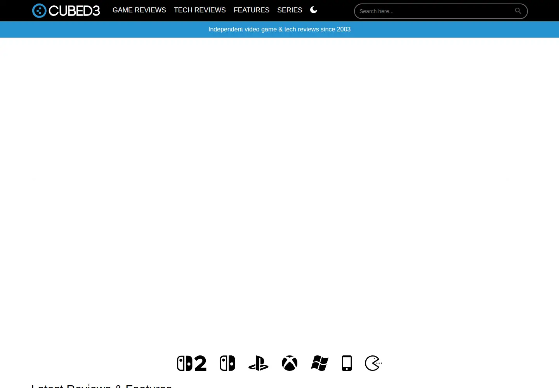The height and width of the screenshot is (388, 559).
Task: Go to Tech Reviews section
Action: (200, 10)
